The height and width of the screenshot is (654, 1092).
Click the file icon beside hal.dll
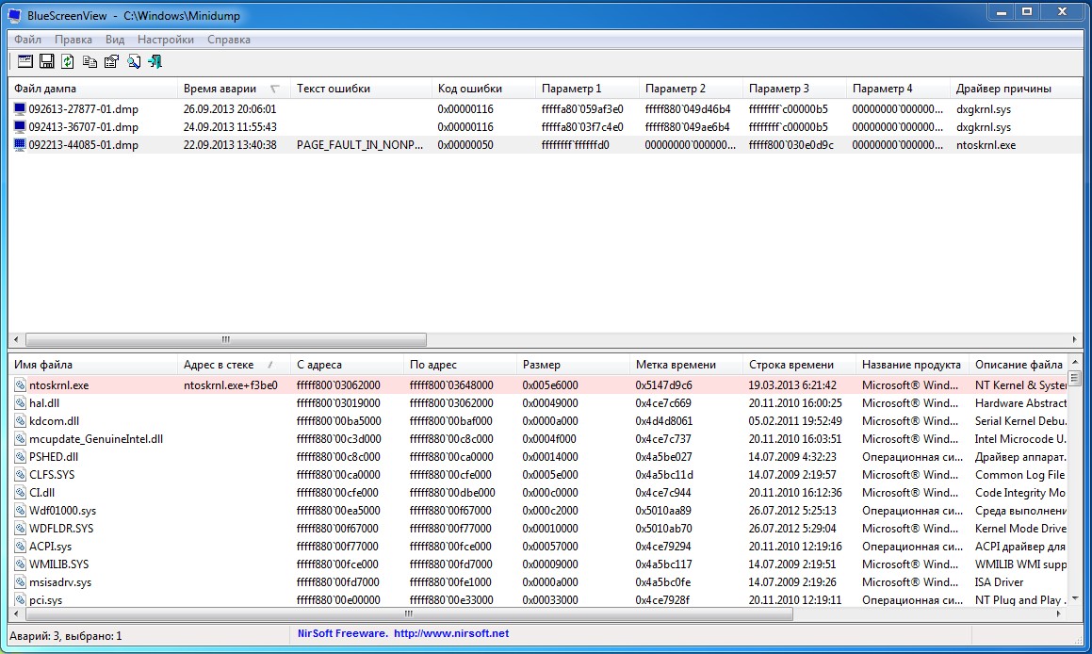click(20, 402)
